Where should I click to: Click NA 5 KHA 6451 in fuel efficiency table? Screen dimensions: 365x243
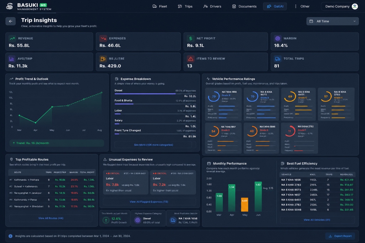tap(291, 200)
